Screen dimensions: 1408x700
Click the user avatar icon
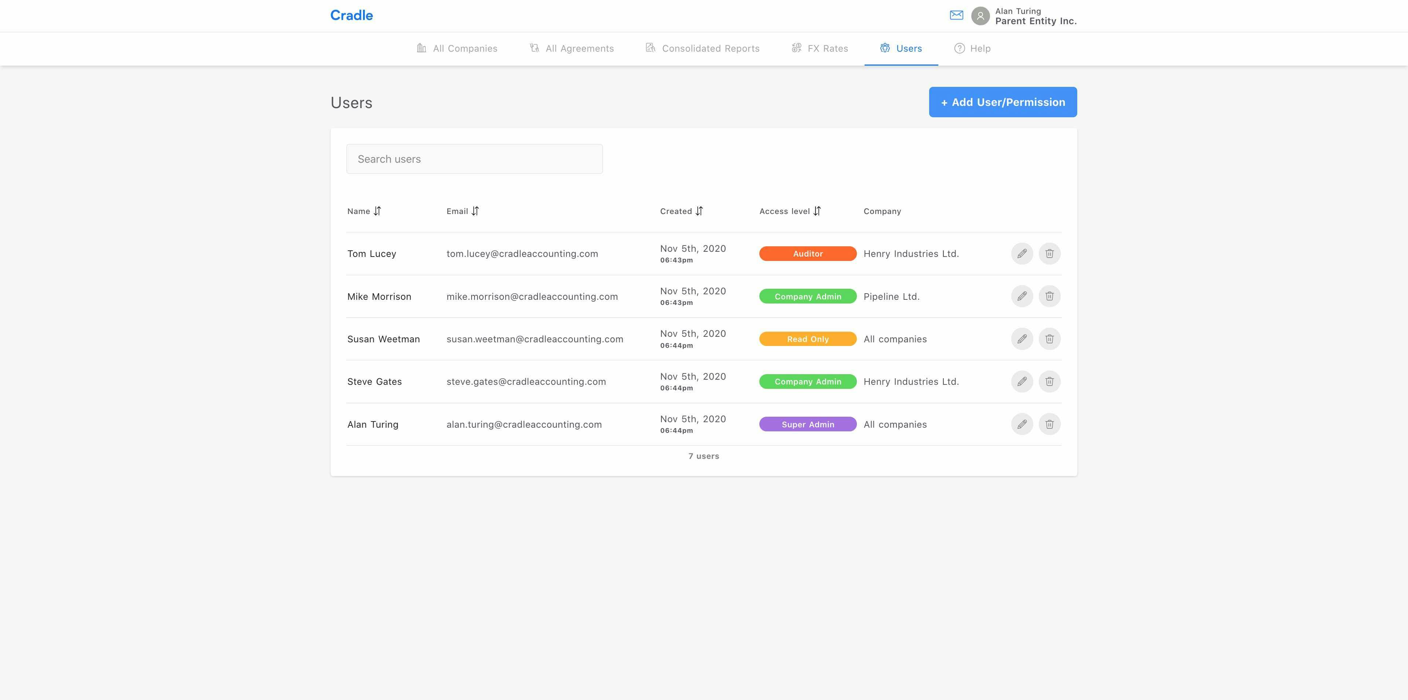pyautogui.click(x=980, y=16)
